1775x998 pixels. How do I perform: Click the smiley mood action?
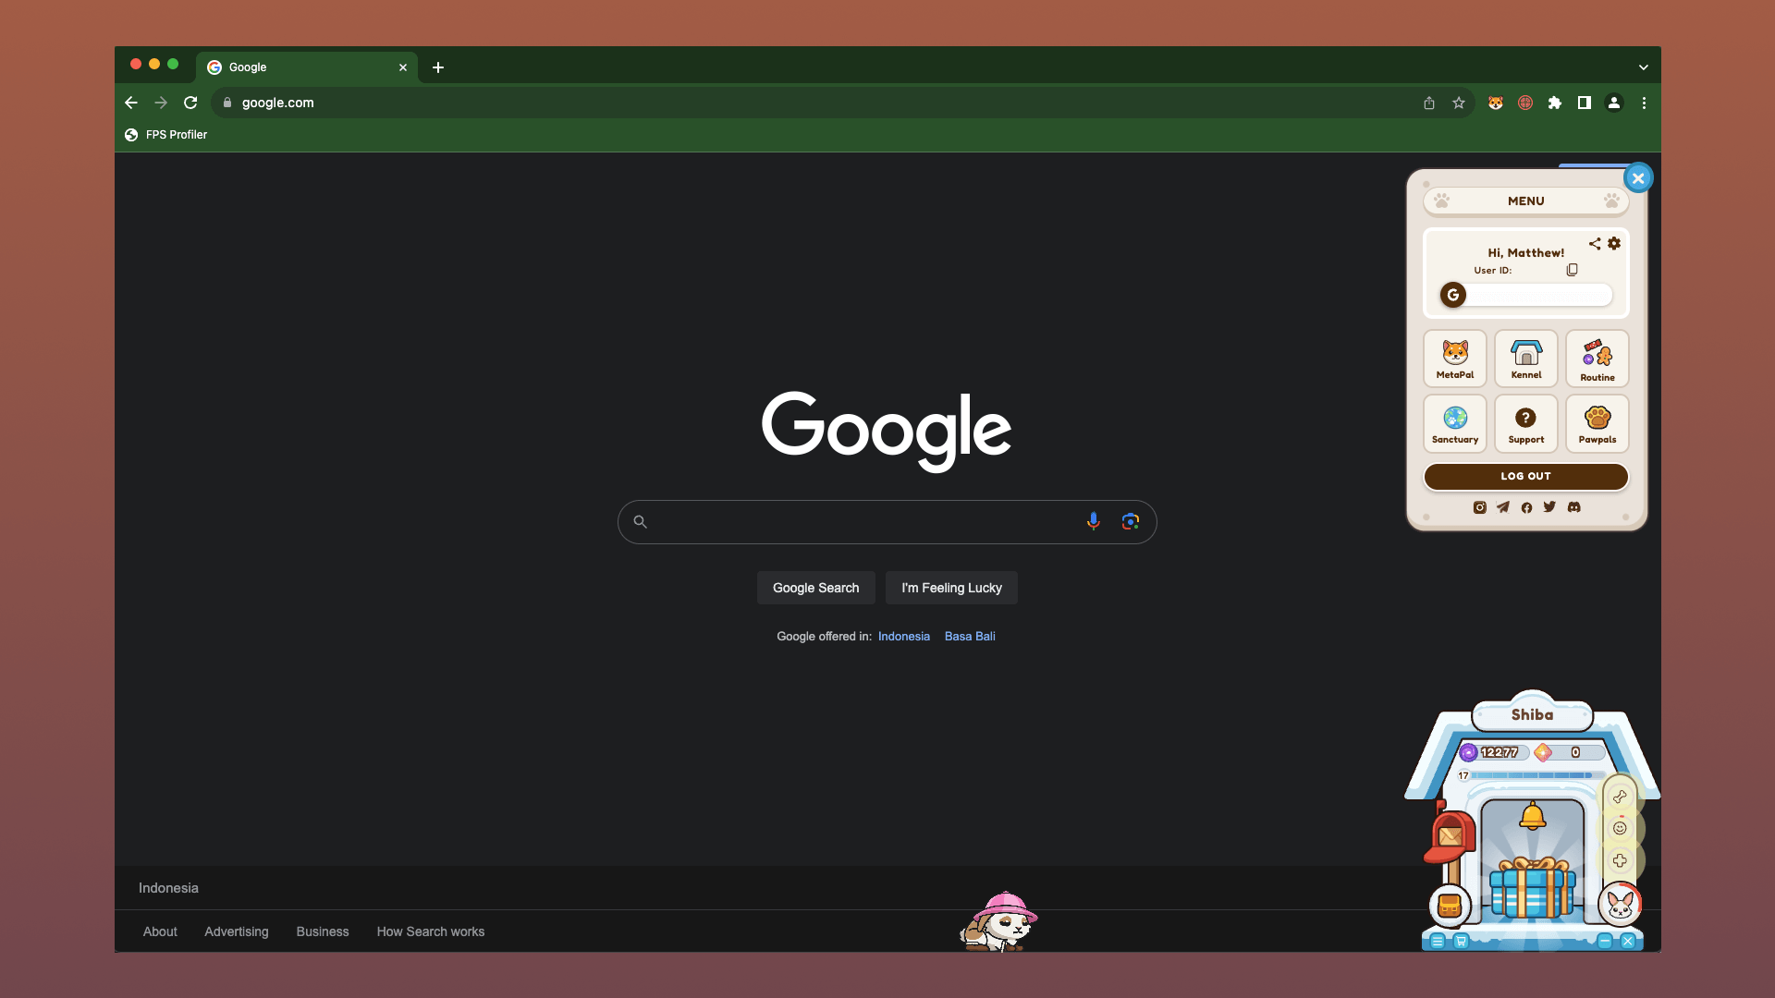click(1620, 828)
